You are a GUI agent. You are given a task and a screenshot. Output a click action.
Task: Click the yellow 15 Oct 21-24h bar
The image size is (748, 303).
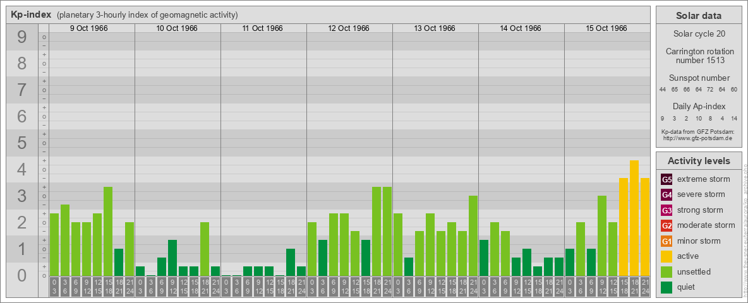click(x=645, y=227)
